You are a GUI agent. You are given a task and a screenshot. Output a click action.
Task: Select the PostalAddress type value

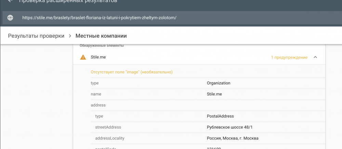point(220,116)
